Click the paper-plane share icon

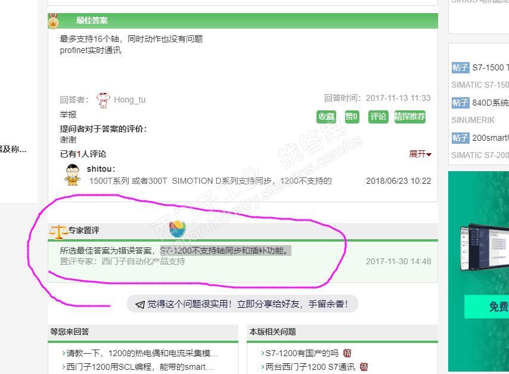(x=140, y=304)
